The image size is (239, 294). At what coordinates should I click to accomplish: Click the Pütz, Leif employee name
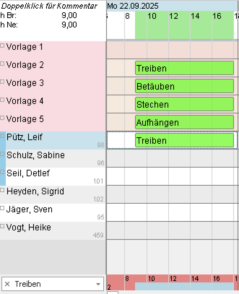(x=25, y=137)
